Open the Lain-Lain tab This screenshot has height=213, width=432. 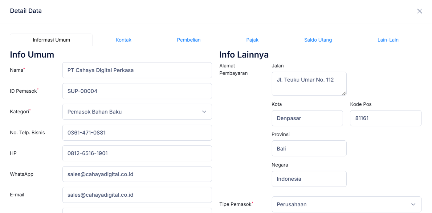[x=388, y=40]
